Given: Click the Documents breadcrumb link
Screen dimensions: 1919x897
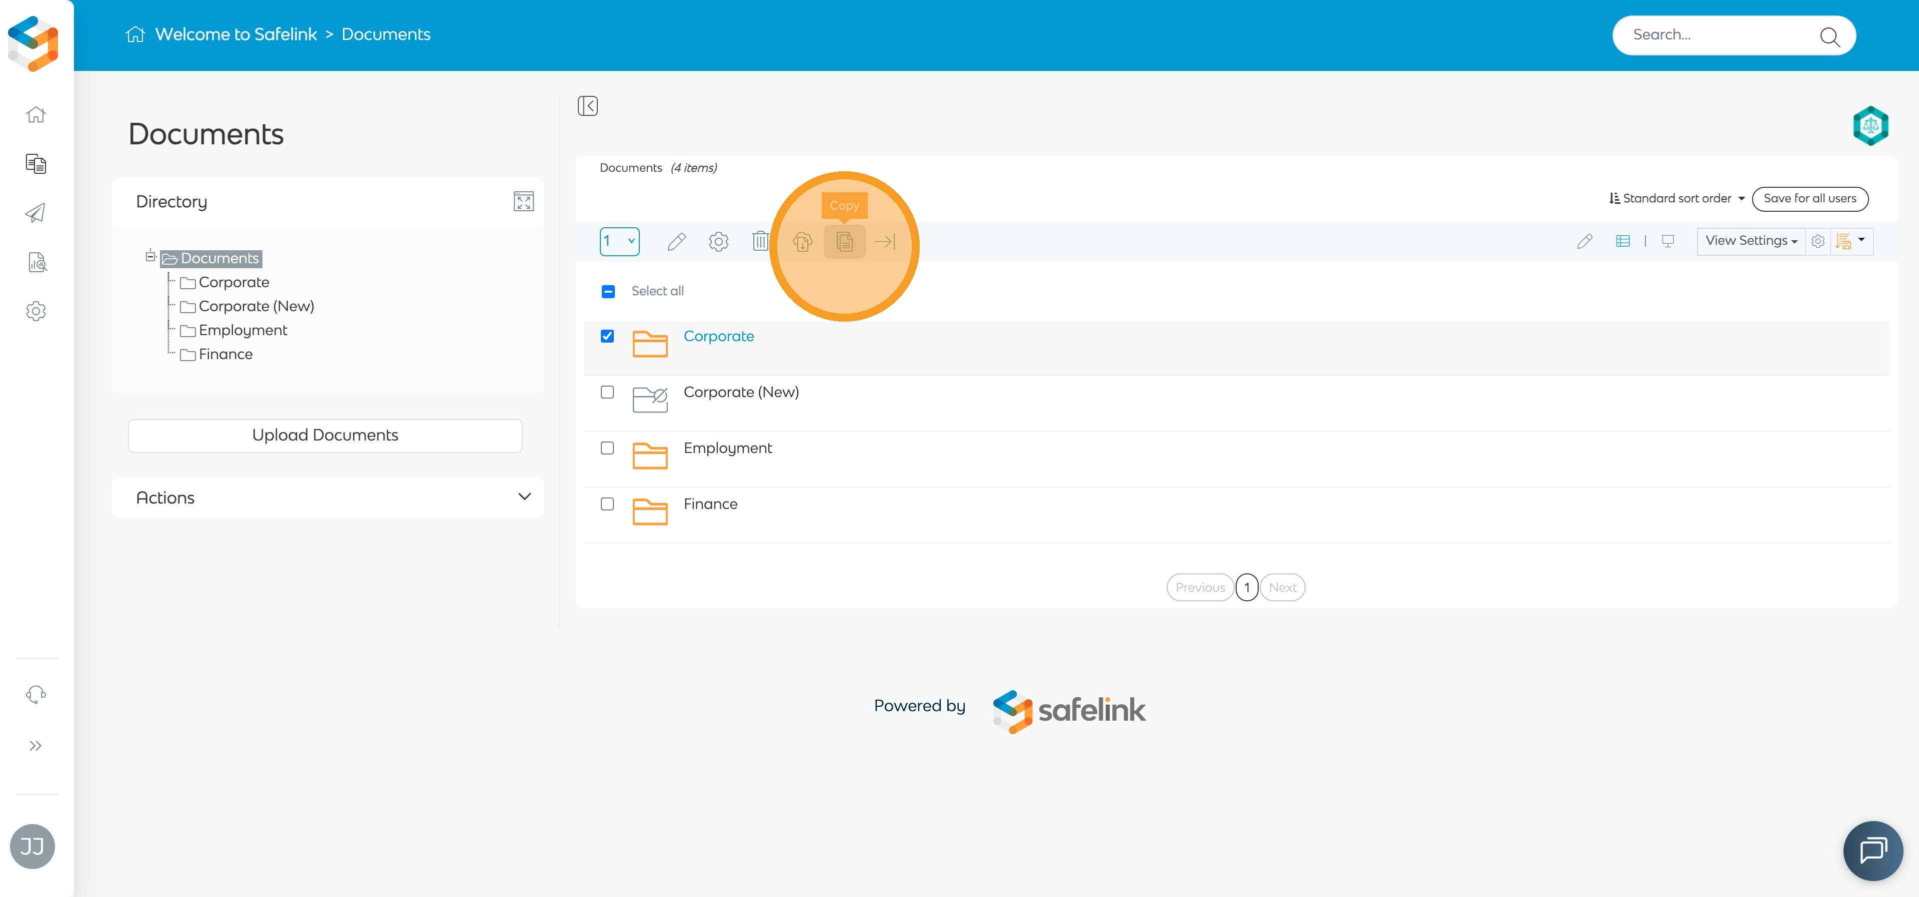Looking at the screenshot, I should (x=385, y=34).
